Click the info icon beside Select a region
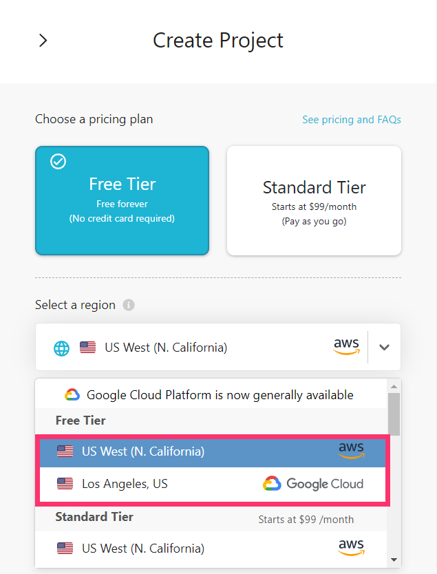Viewport: 437px width, 574px height. coord(128,305)
